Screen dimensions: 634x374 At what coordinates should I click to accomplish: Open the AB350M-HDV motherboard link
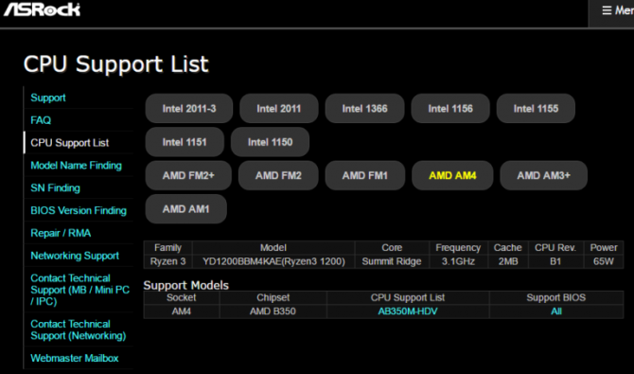(408, 312)
